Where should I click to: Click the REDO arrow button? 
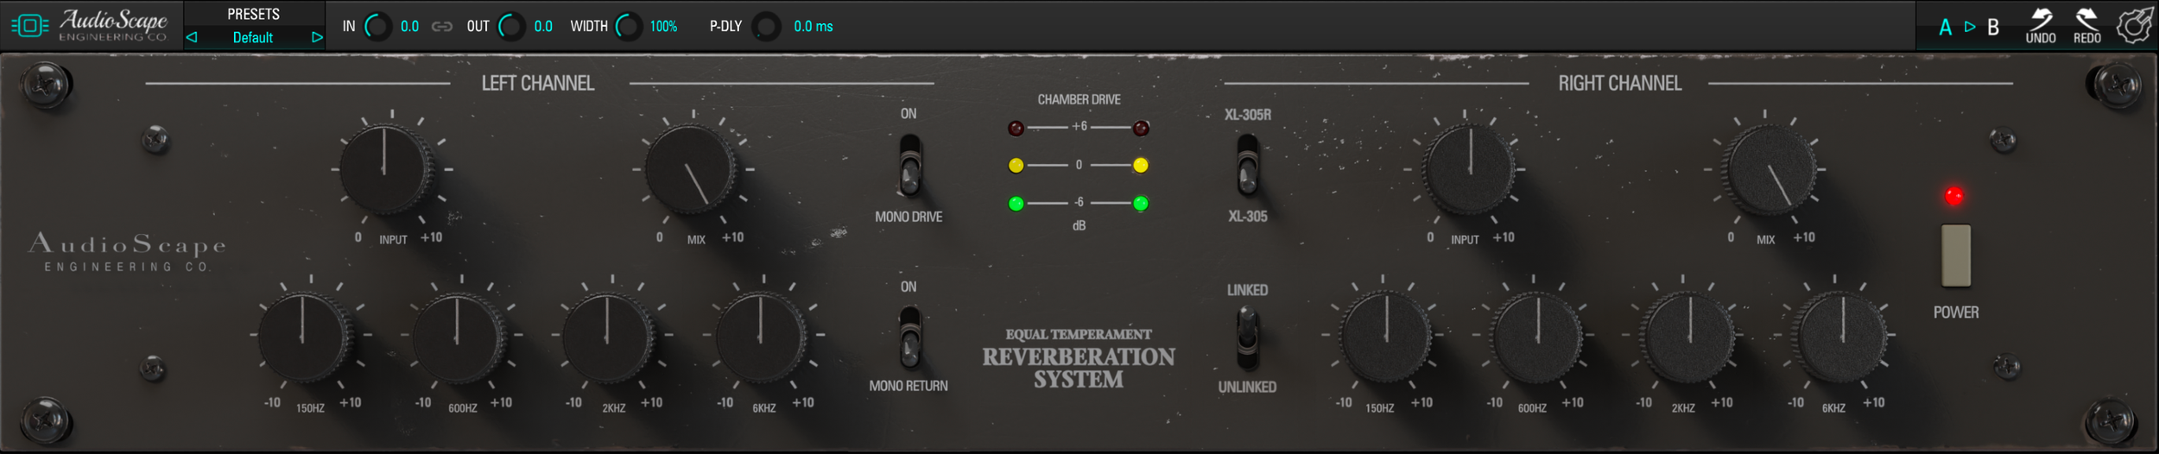pyautogui.click(x=2087, y=26)
